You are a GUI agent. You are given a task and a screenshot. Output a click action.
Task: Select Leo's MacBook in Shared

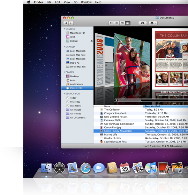click(x=77, y=51)
